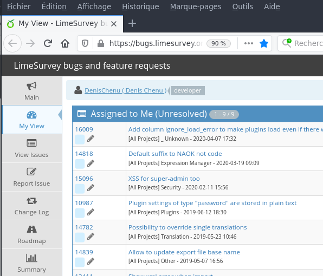Viewport: 323px width, 276px height.
Task: Click status color box for issue 14818
Action: tap(80, 164)
